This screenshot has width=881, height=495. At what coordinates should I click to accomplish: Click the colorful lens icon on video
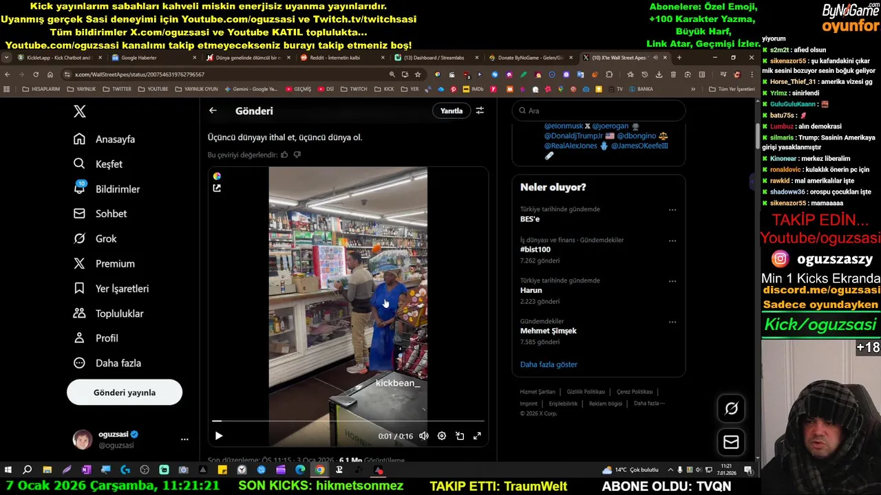pyautogui.click(x=217, y=177)
